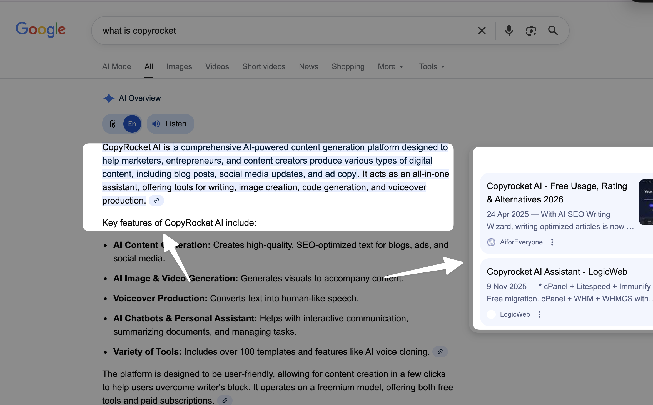Open the Short videos tab
This screenshot has width=653, height=405.
pyautogui.click(x=264, y=67)
